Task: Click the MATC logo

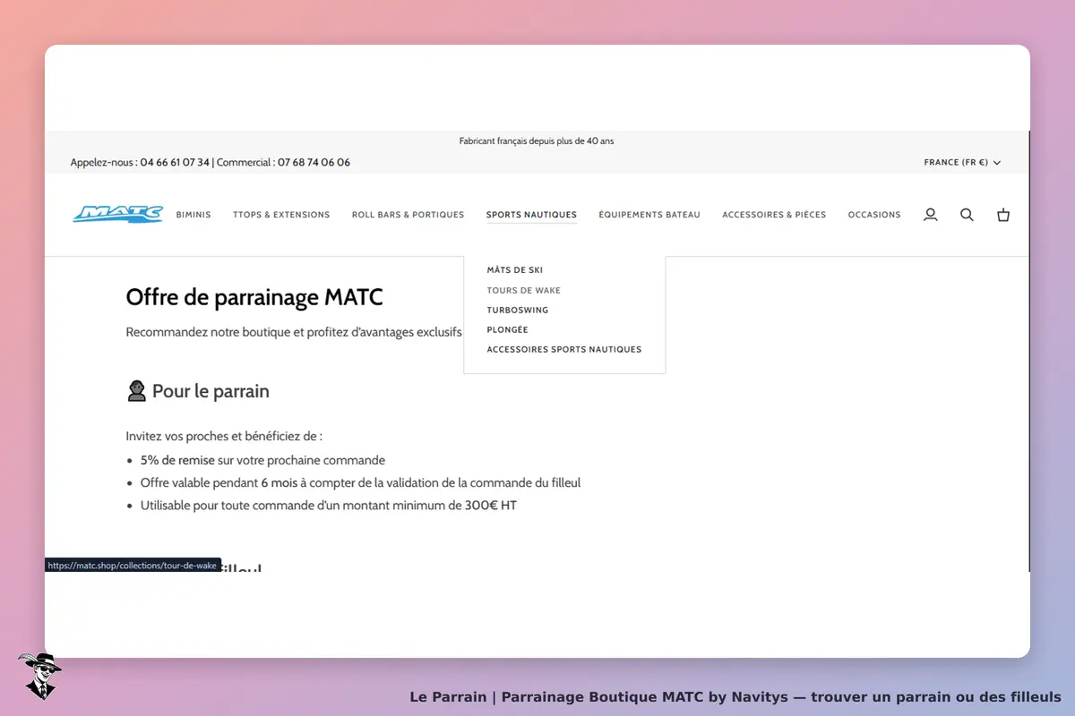Action: pyautogui.click(x=118, y=214)
